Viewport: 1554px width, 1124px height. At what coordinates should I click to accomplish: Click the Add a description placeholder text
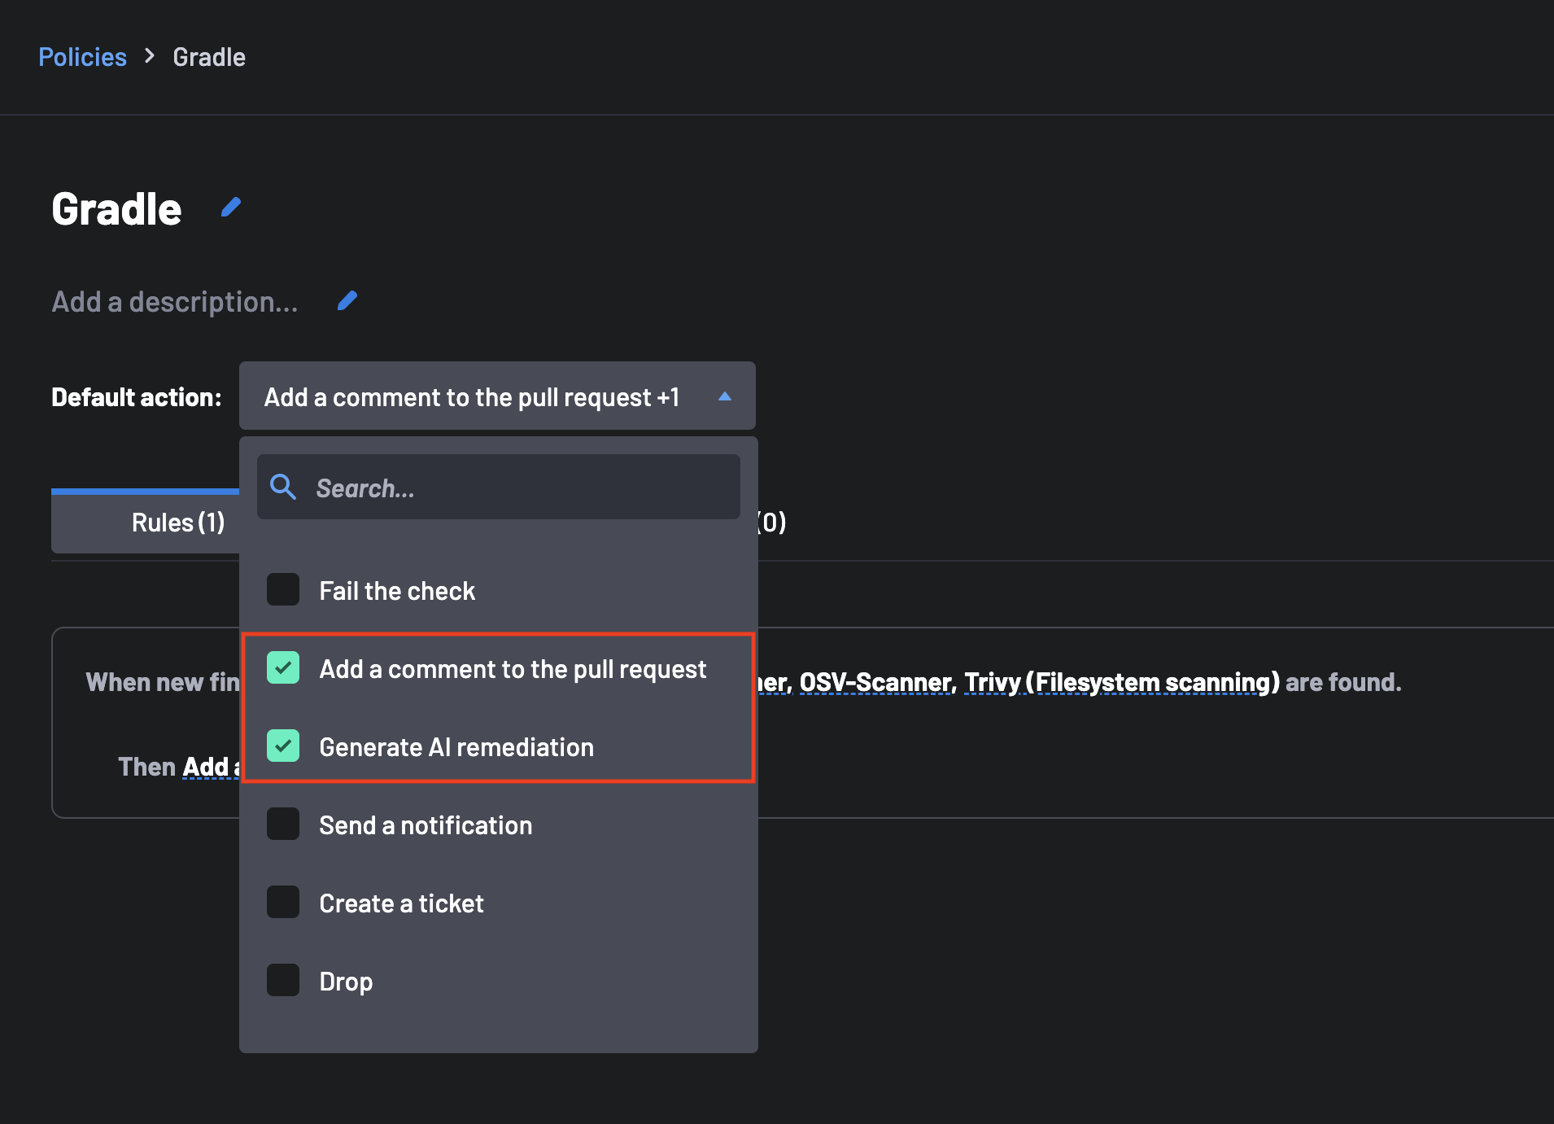(x=175, y=302)
